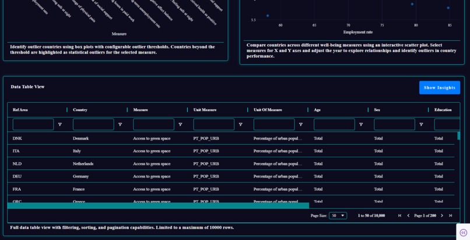The width and height of the screenshot is (470, 240).
Task: Open the Unit Of Measure column filter icon
Action: pos(301,124)
